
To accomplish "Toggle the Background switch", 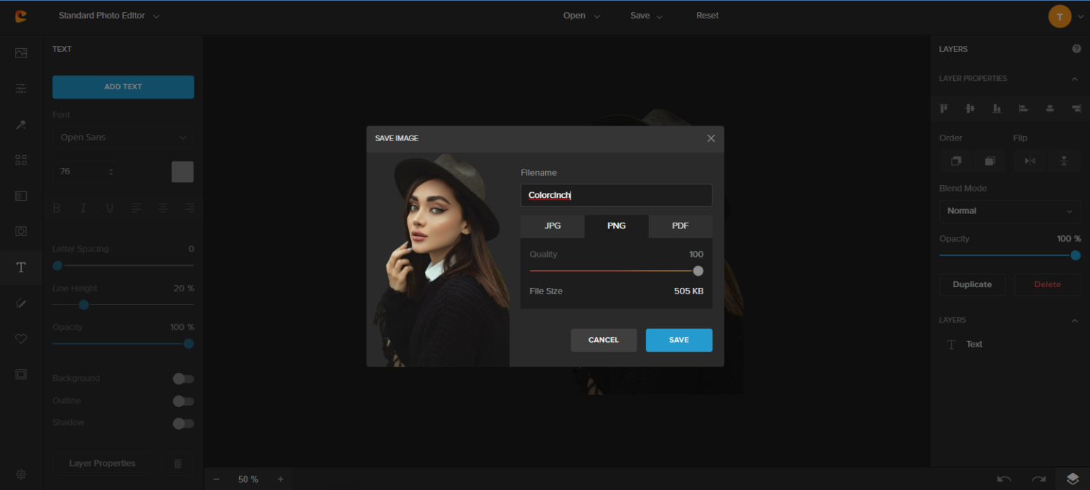I will coord(183,379).
